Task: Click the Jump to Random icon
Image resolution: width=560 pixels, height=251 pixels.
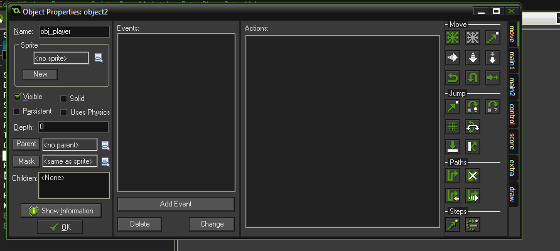Action: pos(492,107)
